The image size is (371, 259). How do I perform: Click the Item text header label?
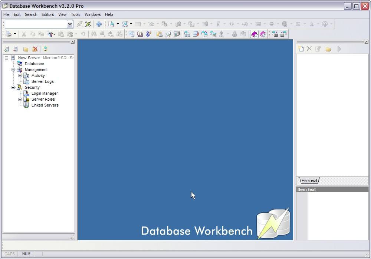click(306, 189)
